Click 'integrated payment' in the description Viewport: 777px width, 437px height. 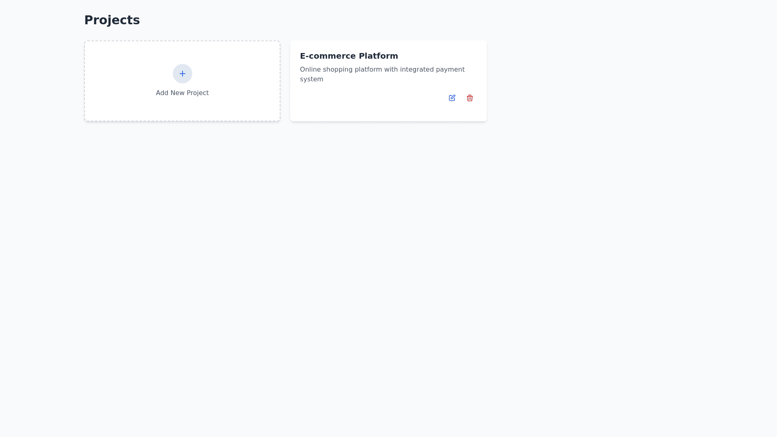[x=432, y=70]
